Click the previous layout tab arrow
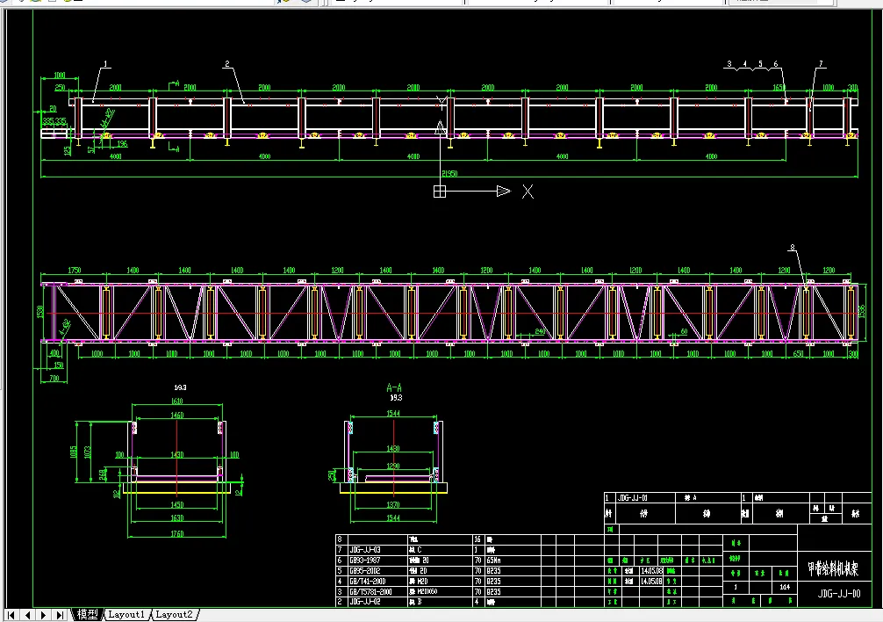This screenshot has height=622, width=883. 27,615
